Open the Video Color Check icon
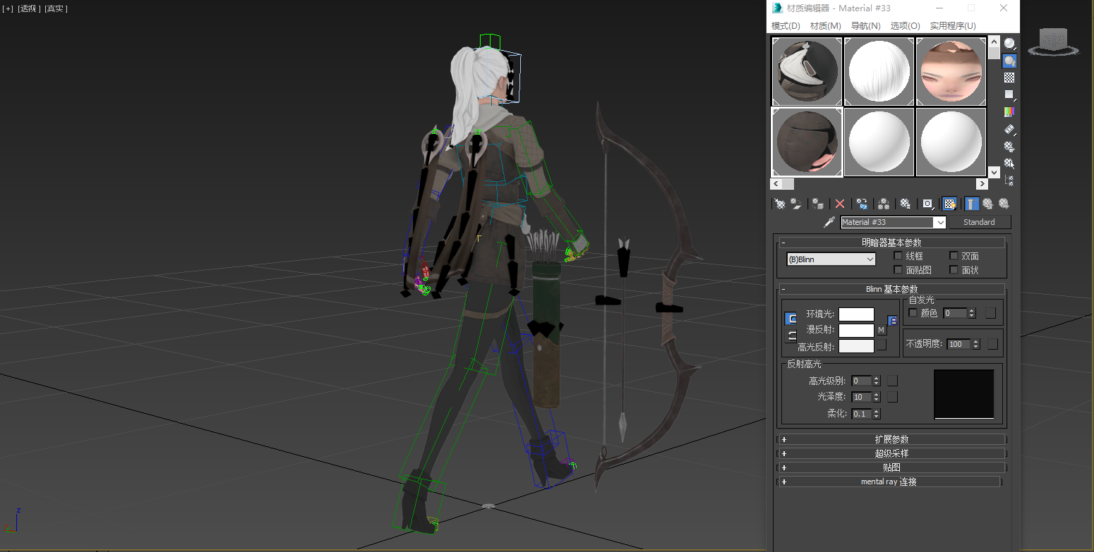1094x552 pixels. point(1009,112)
